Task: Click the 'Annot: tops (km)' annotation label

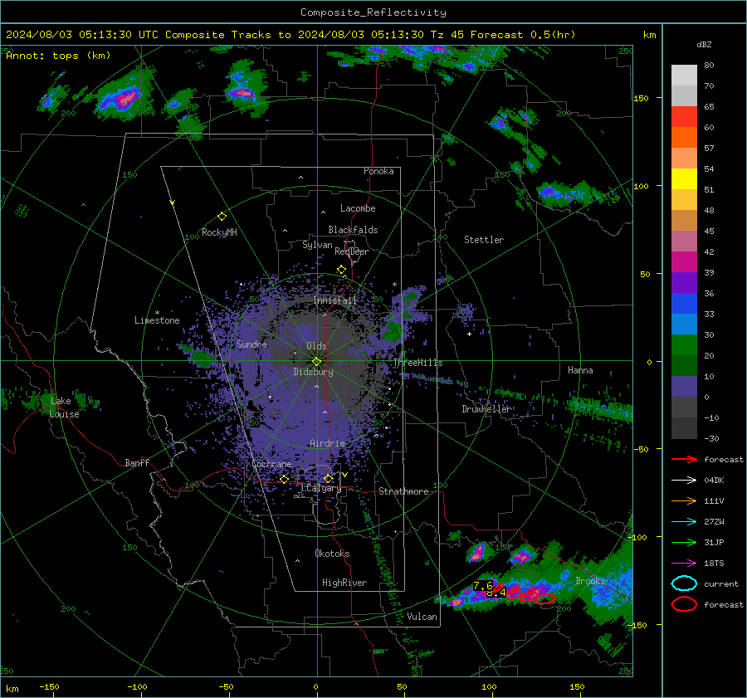Action: [x=58, y=56]
